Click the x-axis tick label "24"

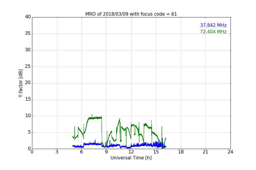point(230,152)
